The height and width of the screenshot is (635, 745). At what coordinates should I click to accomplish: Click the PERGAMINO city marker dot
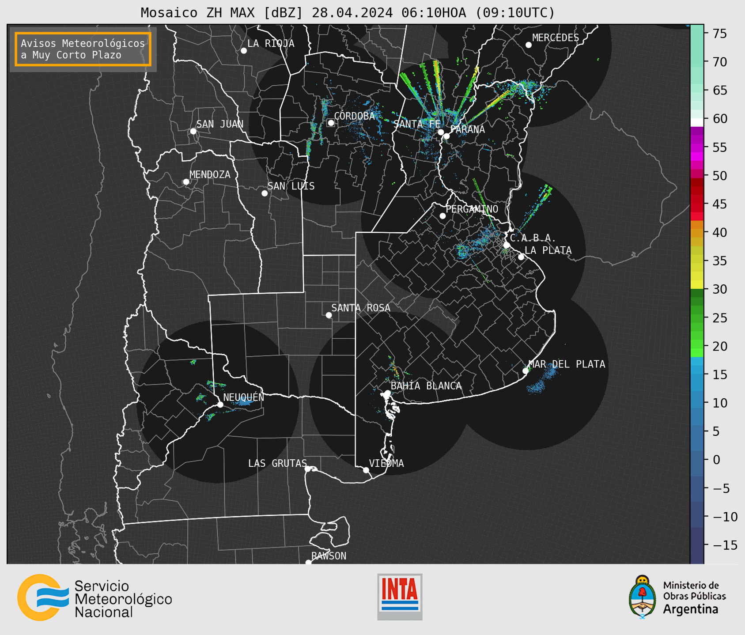(x=442, y=216)
